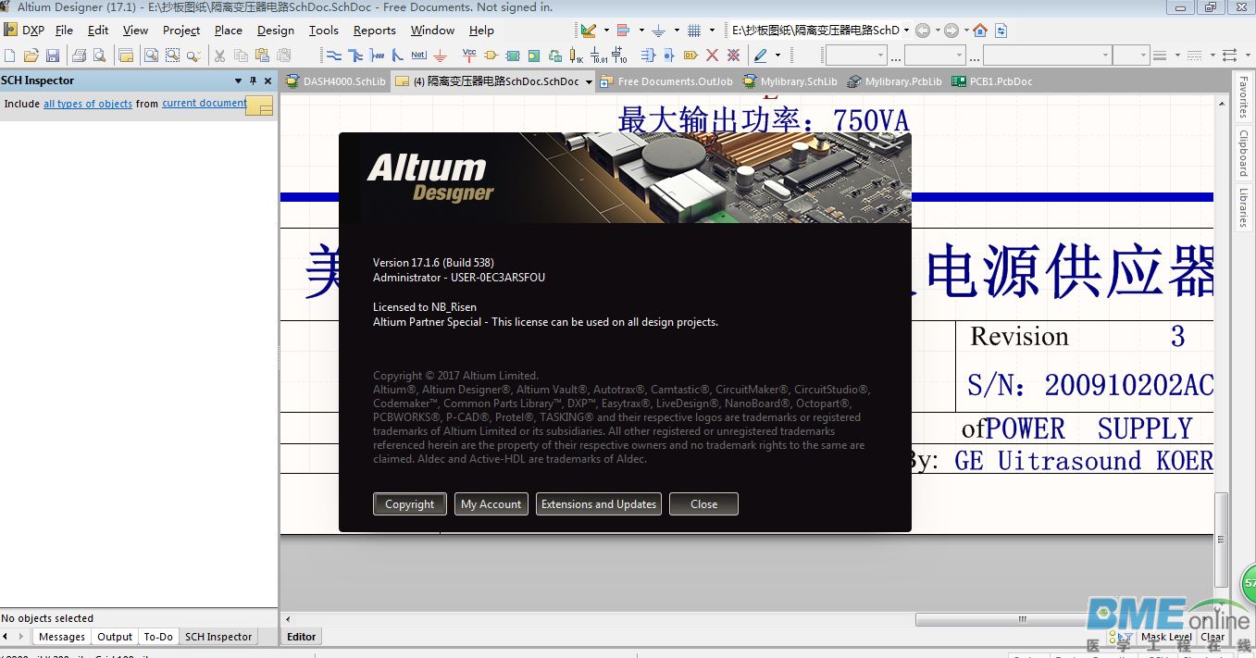Open the SchDoc tab dropdown arrow
Viewport: 1256px width, 658px height.
[589, 81]
